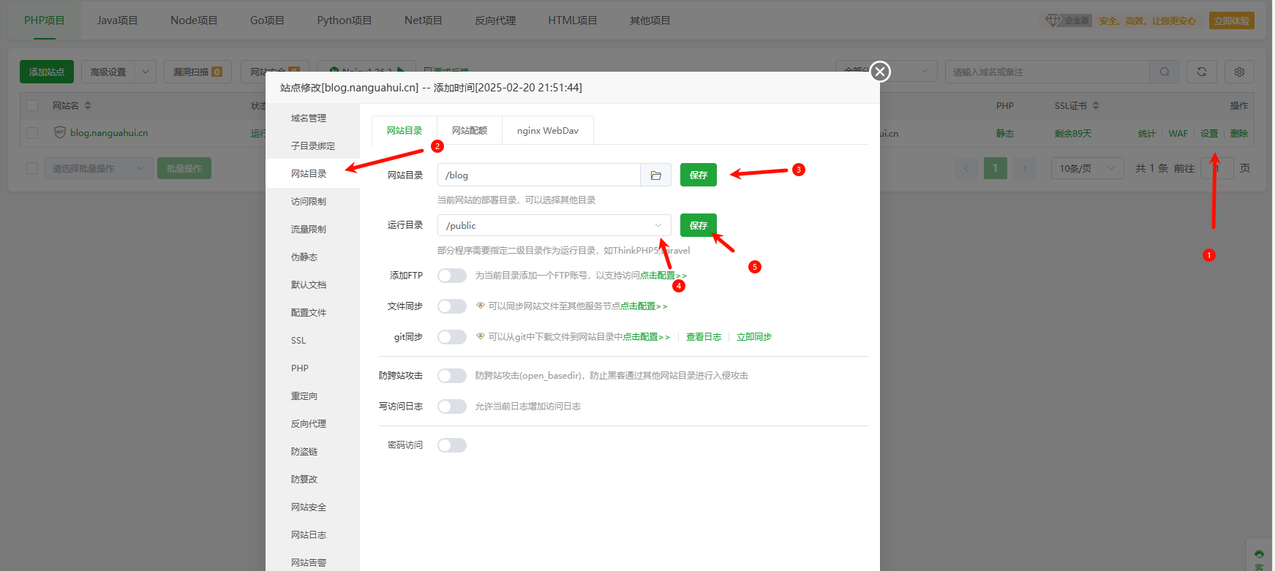Switch to the nginx WebDav tab
The height and width of the screenshot is (571, 1275).
point(547,131)
